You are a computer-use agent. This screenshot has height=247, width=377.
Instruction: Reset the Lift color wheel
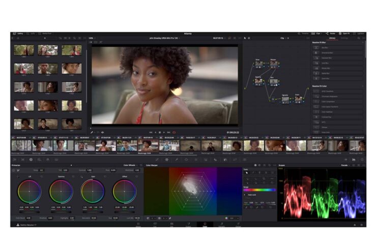[x=42, y=176]
